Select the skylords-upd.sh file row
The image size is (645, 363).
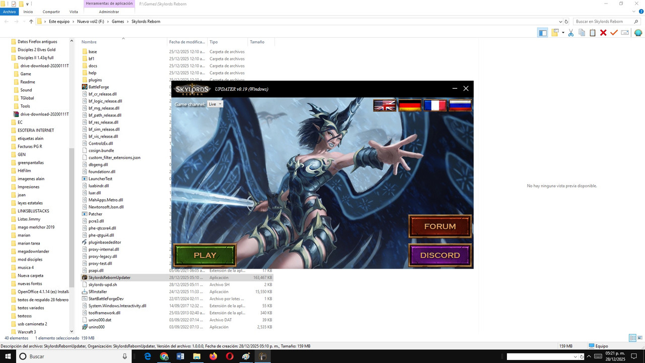click(x=176, y=284)
